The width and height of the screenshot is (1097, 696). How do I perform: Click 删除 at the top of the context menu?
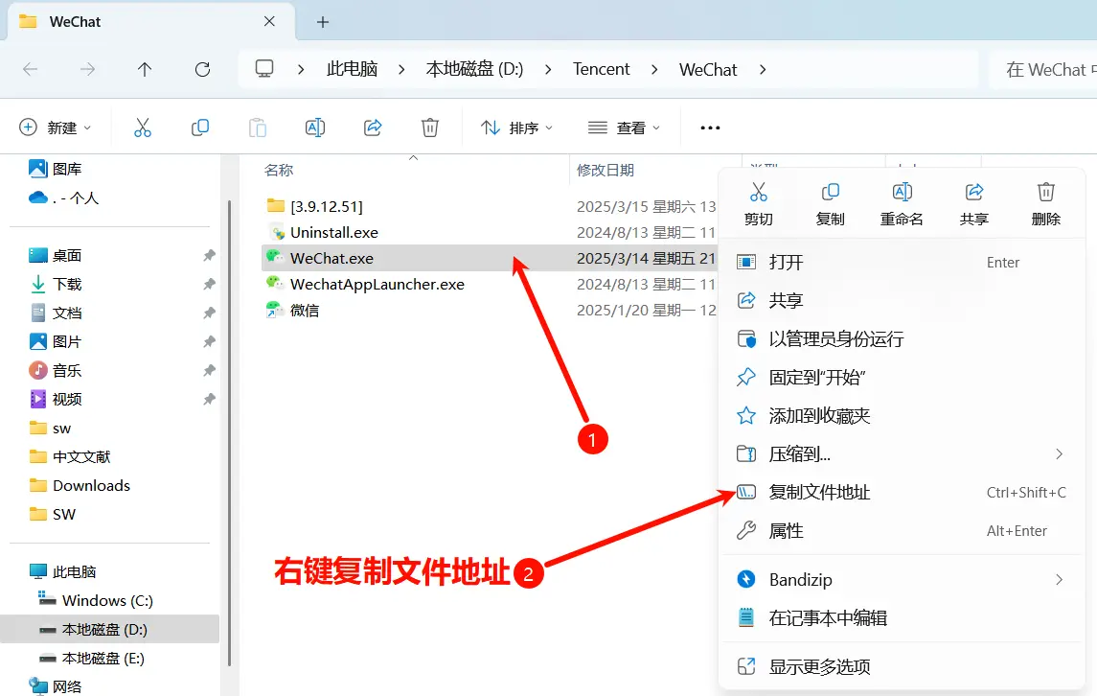pos(1046,204)
